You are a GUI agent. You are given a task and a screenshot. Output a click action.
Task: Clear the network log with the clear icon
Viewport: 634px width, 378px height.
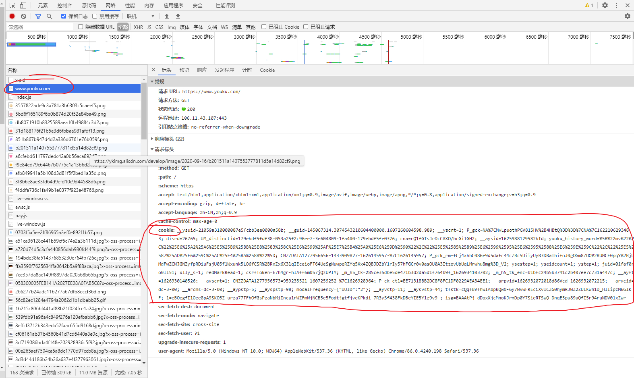coord(24,16)
